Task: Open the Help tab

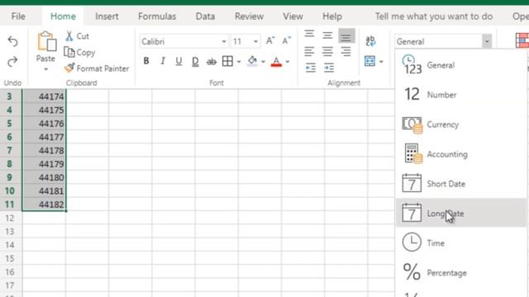Action: tap(332, 16)
